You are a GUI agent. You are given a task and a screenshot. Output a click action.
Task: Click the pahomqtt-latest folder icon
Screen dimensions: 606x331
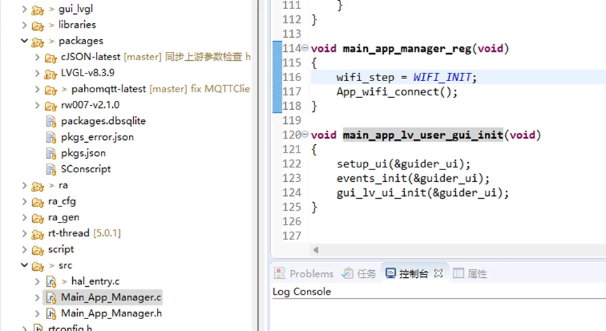point(50,90)
